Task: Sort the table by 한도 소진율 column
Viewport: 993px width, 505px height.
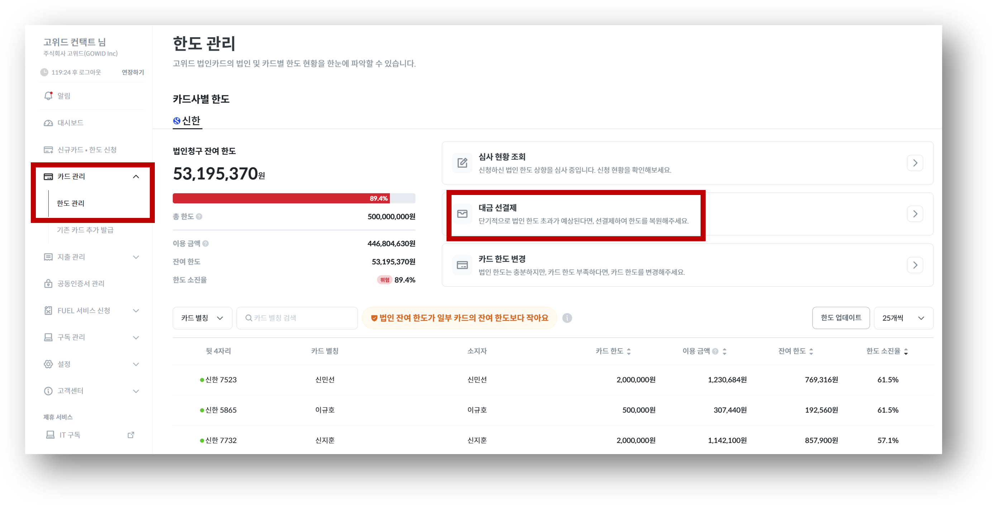Action: pos(906,351)
